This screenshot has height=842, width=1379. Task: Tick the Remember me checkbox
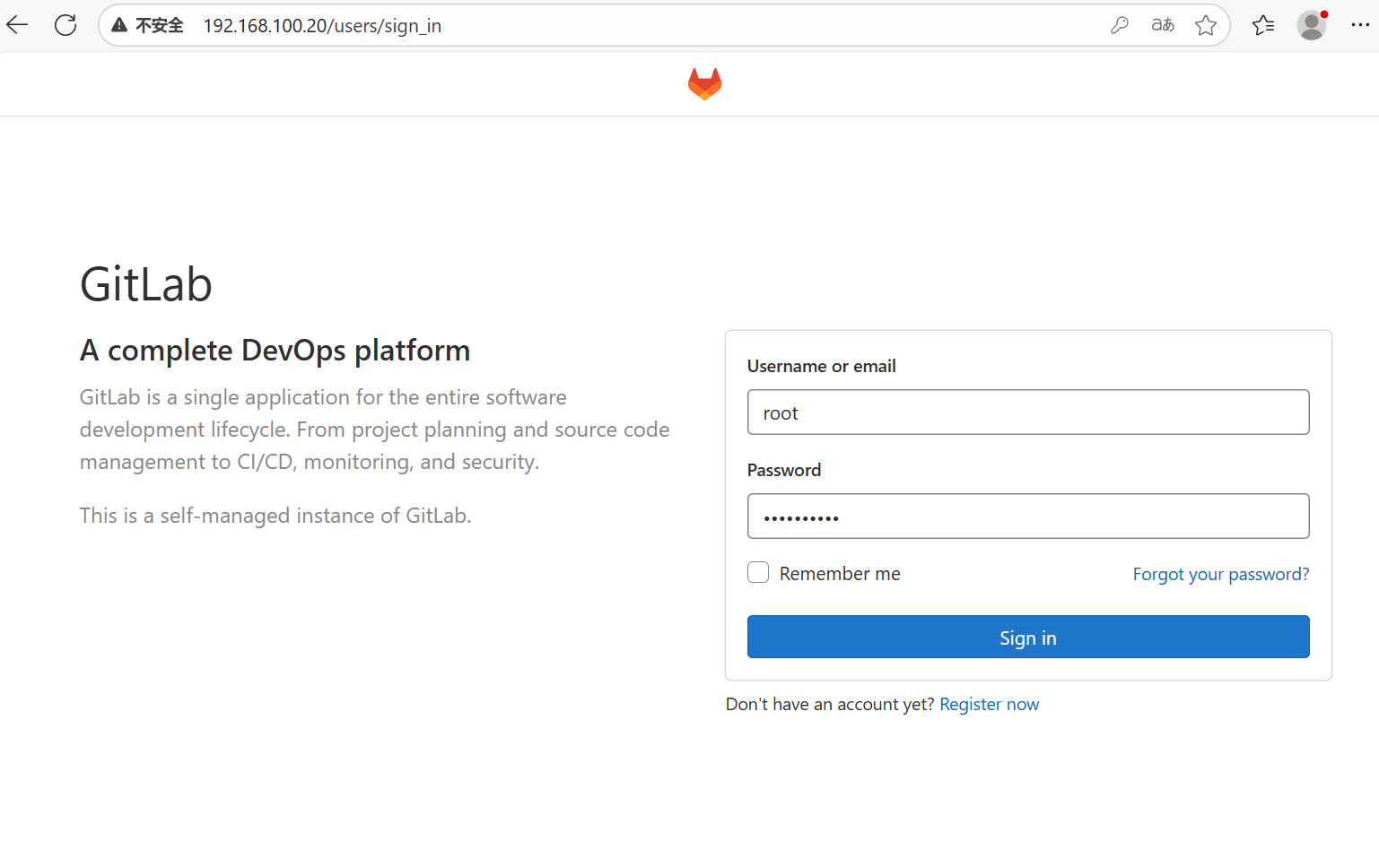(x=758, y=572)
